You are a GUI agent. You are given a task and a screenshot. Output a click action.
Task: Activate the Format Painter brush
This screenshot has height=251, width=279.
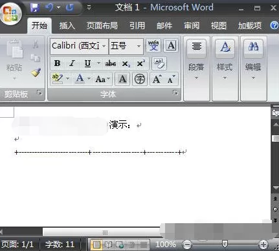tap(36, 72)
